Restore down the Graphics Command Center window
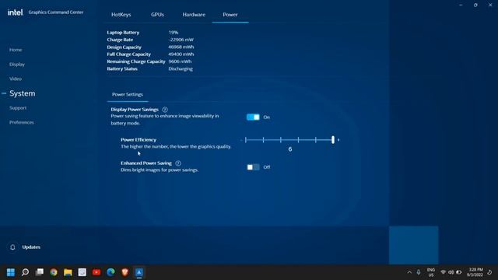498x280 pixels. (475, 5)
